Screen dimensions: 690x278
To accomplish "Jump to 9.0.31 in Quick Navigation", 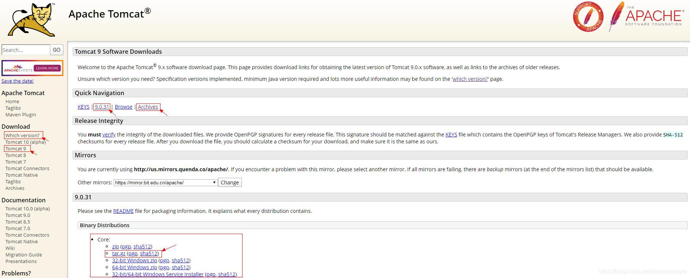I will click(x=102, y=107).
